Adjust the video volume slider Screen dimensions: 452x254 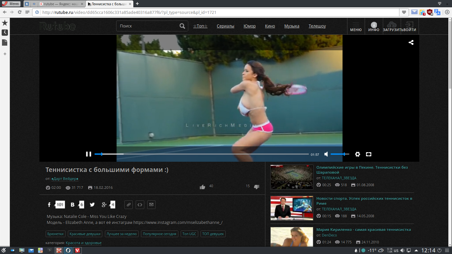point(339,154)
